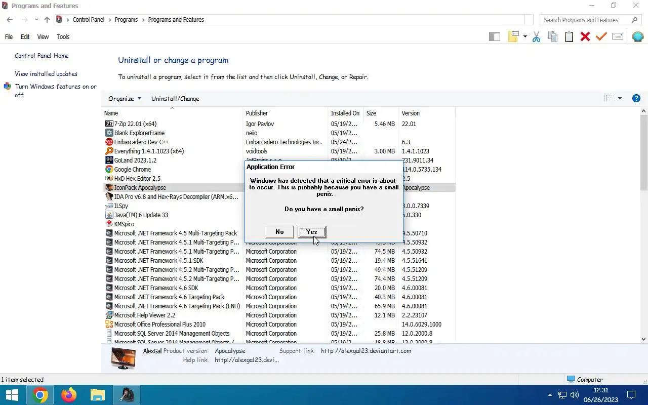Open the Tools menu
Screen dimensions: 648x405
[63, 37]
